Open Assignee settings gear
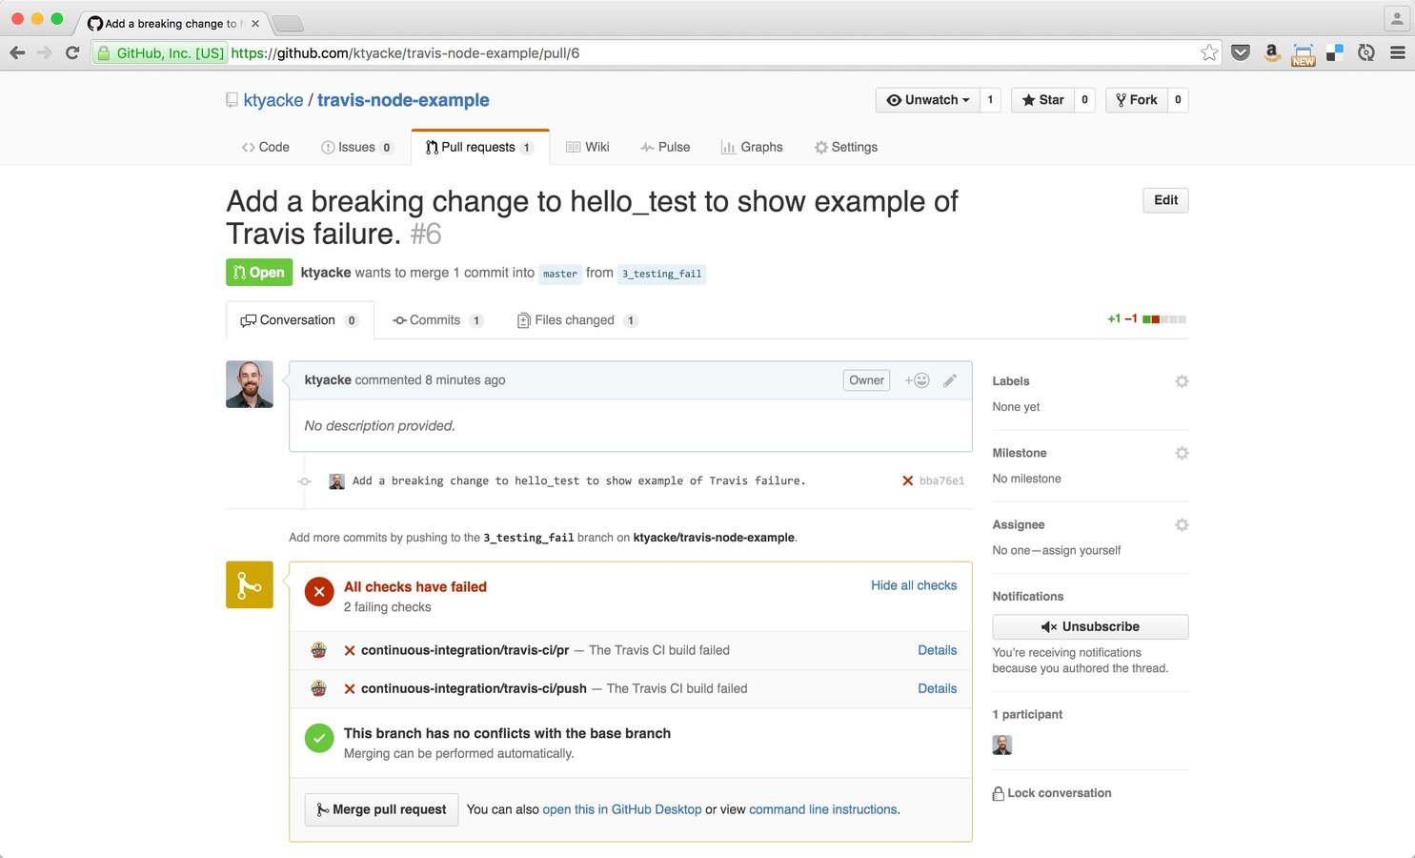This screenshot has width=1415, height=858. tap(1182, 524)
